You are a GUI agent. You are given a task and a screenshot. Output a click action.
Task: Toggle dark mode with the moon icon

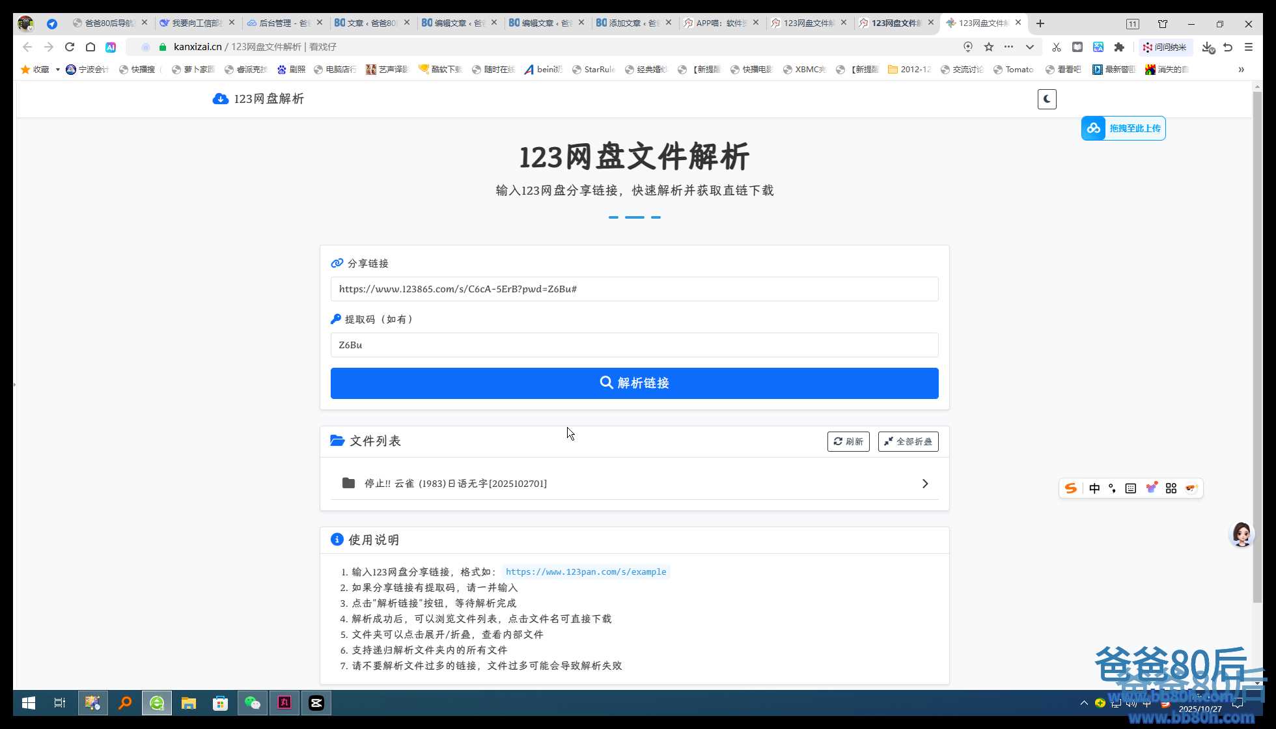pyautogui.click(x=1046, y=99)
